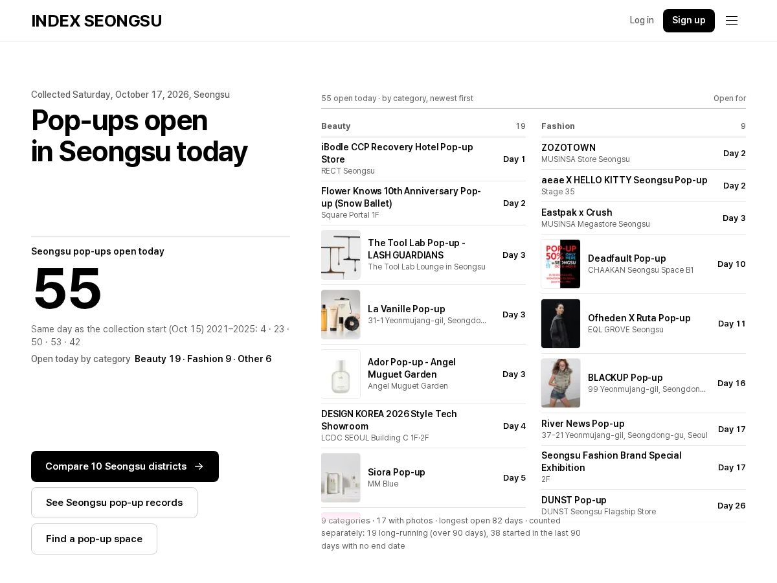Open Ador Pop-up perfume bottle thumbnail

tap(341, 374)
